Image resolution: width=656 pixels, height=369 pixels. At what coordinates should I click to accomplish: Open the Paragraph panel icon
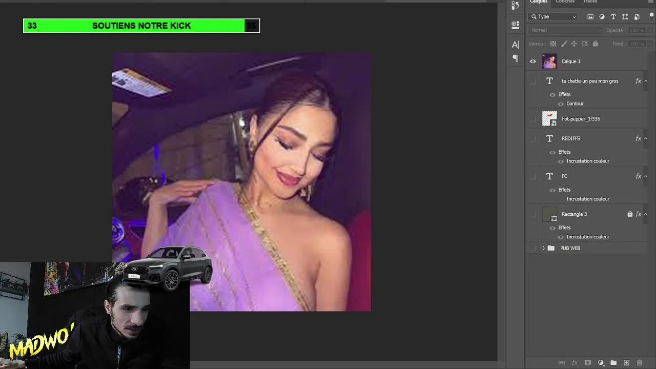tap(515, 58)
